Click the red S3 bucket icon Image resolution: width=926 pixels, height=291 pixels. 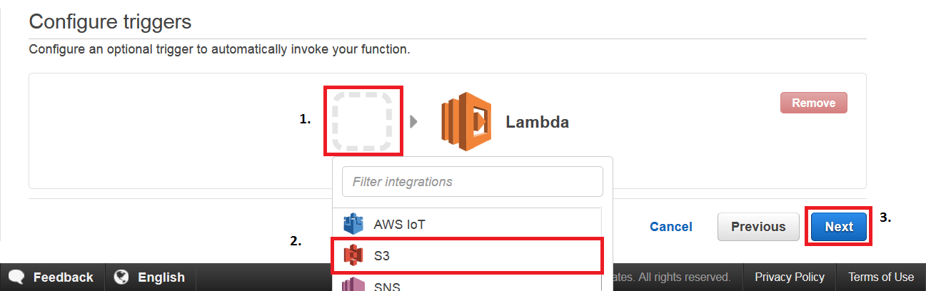(x=354, y=255)
